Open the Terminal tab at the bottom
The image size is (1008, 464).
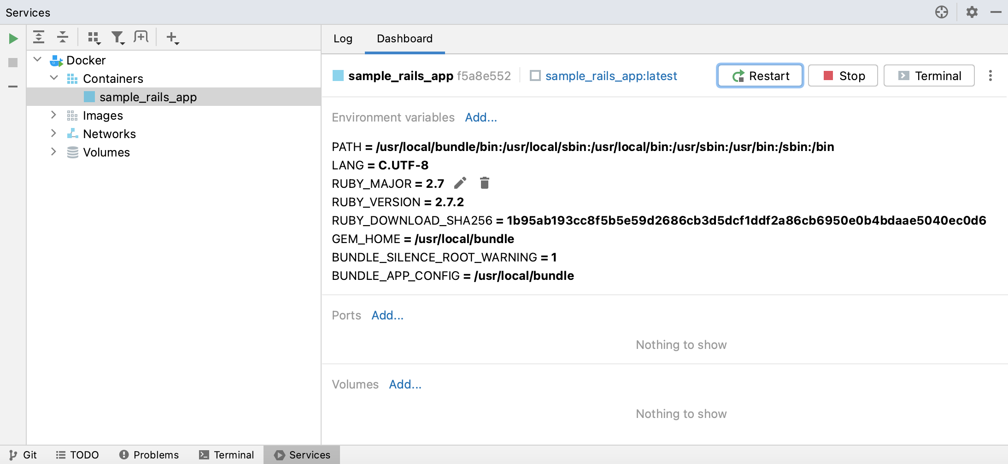tap(226, 455)
